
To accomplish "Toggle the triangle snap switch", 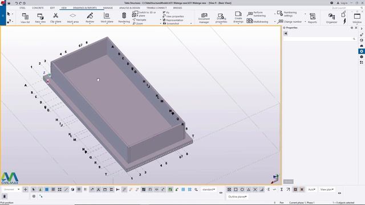I will coord(249,190).
